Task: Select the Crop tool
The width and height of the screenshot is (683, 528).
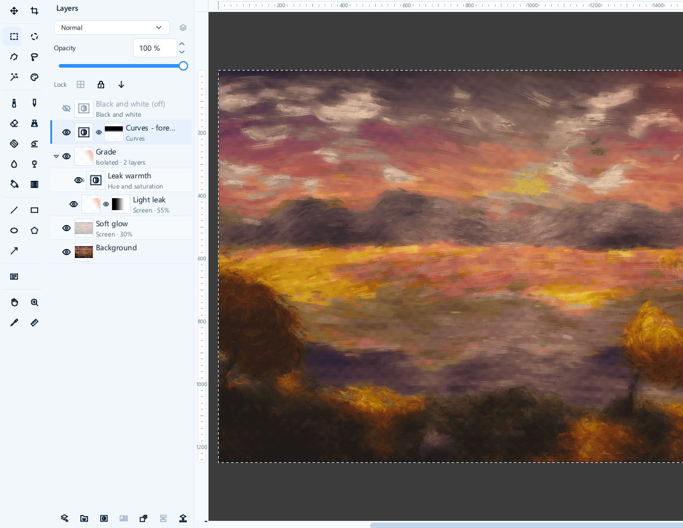Action: [34, 11]
